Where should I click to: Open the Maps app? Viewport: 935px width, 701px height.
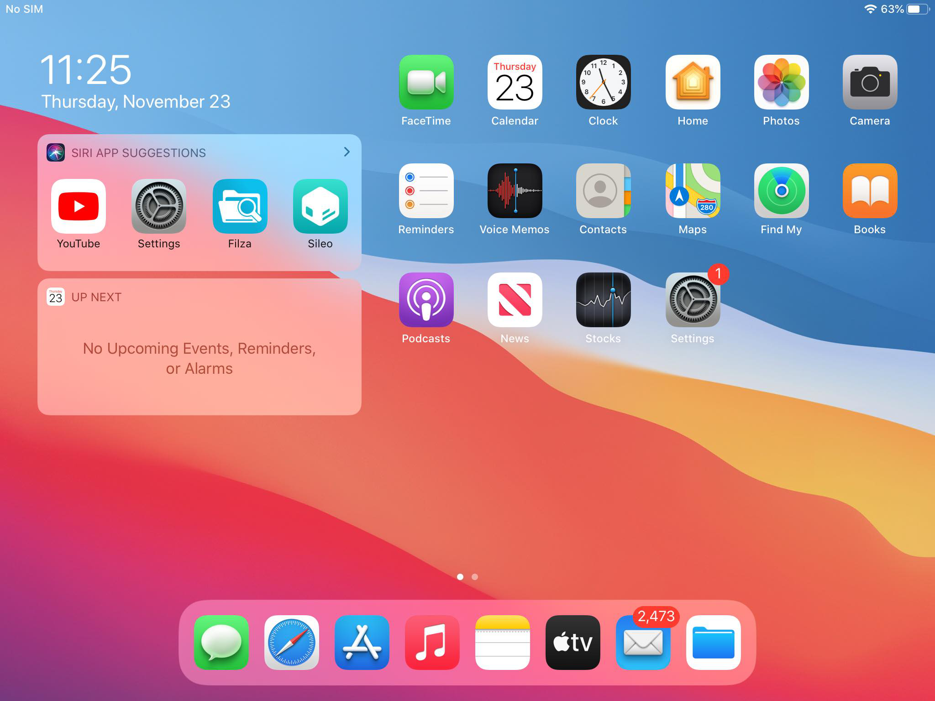pos(693,191)
